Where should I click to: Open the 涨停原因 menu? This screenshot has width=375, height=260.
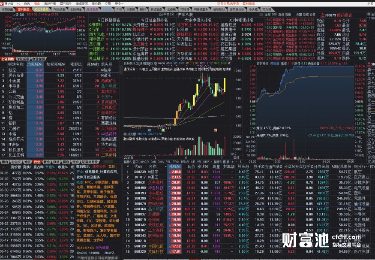coord(82,4)
